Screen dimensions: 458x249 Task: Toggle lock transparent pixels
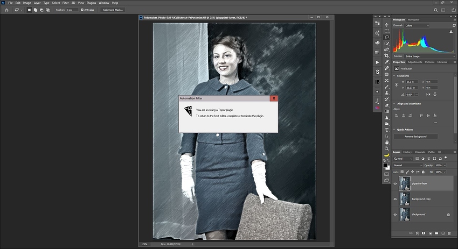[402, 172]
